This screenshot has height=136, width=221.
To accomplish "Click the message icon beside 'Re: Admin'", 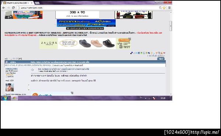I will (32, 70).
